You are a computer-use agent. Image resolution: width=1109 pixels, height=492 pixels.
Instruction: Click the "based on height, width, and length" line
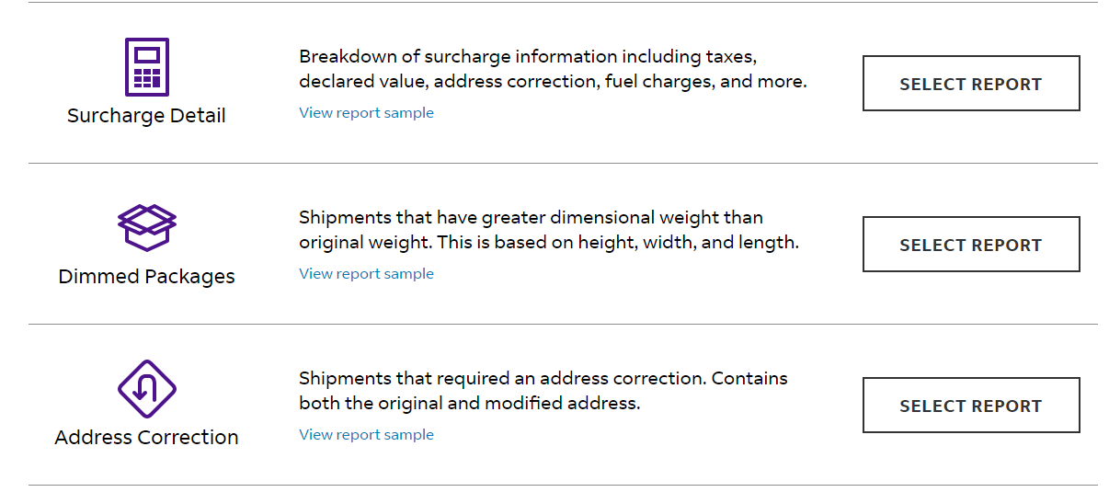tap(549, 243)
